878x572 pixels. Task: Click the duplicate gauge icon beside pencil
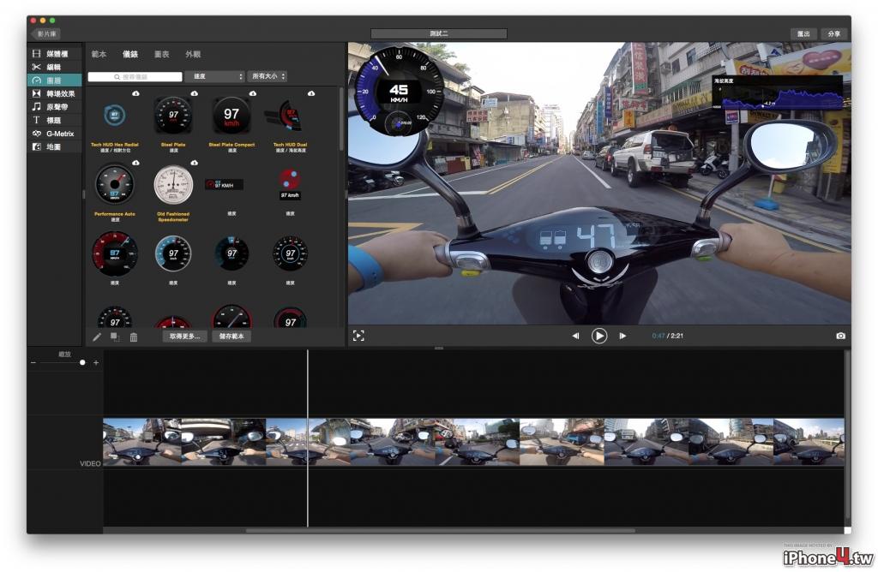pyautogui.click(x=115, y=337)
